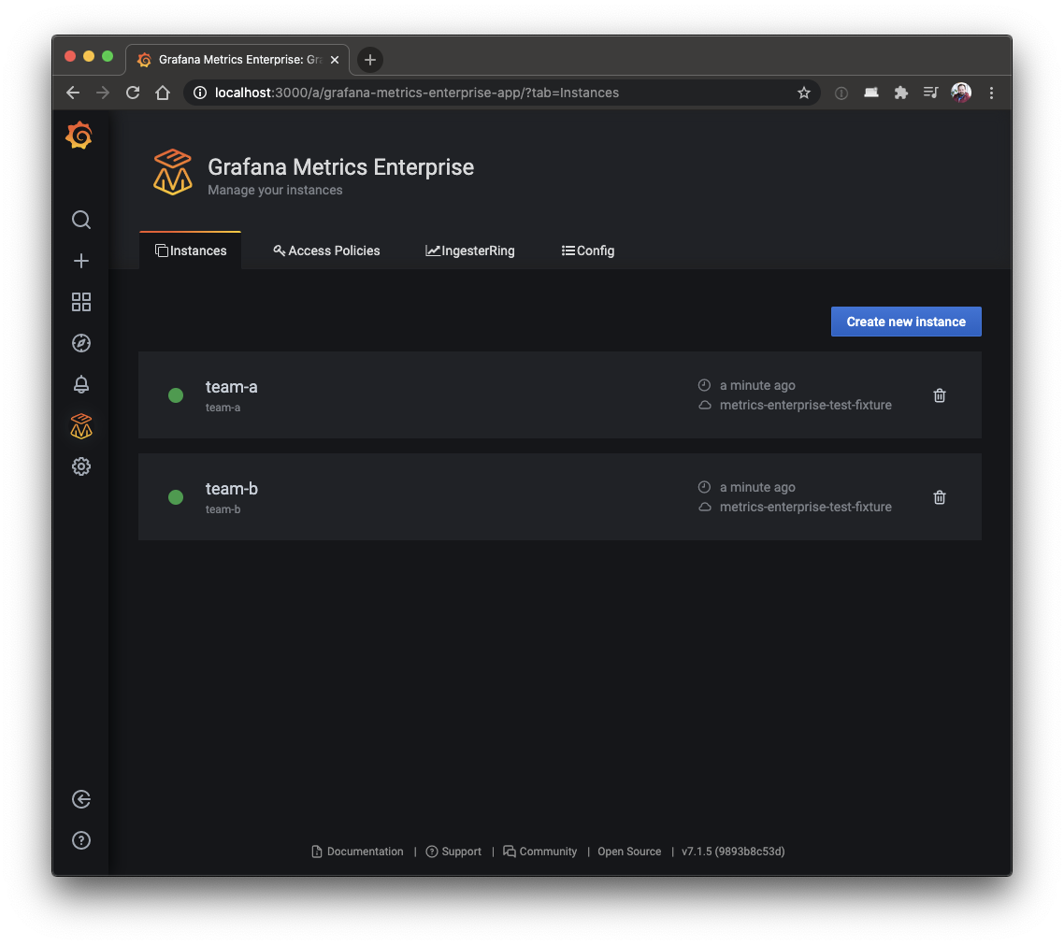Delete the team-b instance

(940, 497)
